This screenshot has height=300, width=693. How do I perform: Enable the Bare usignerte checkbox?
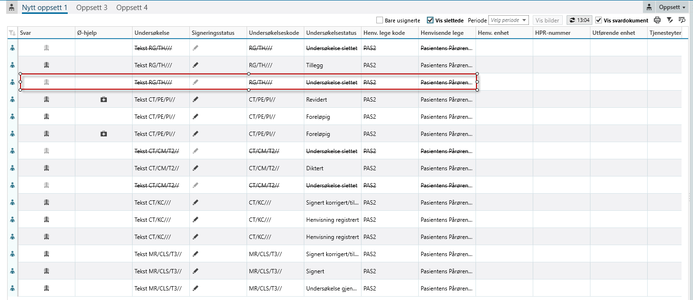(x=380, y=21)
